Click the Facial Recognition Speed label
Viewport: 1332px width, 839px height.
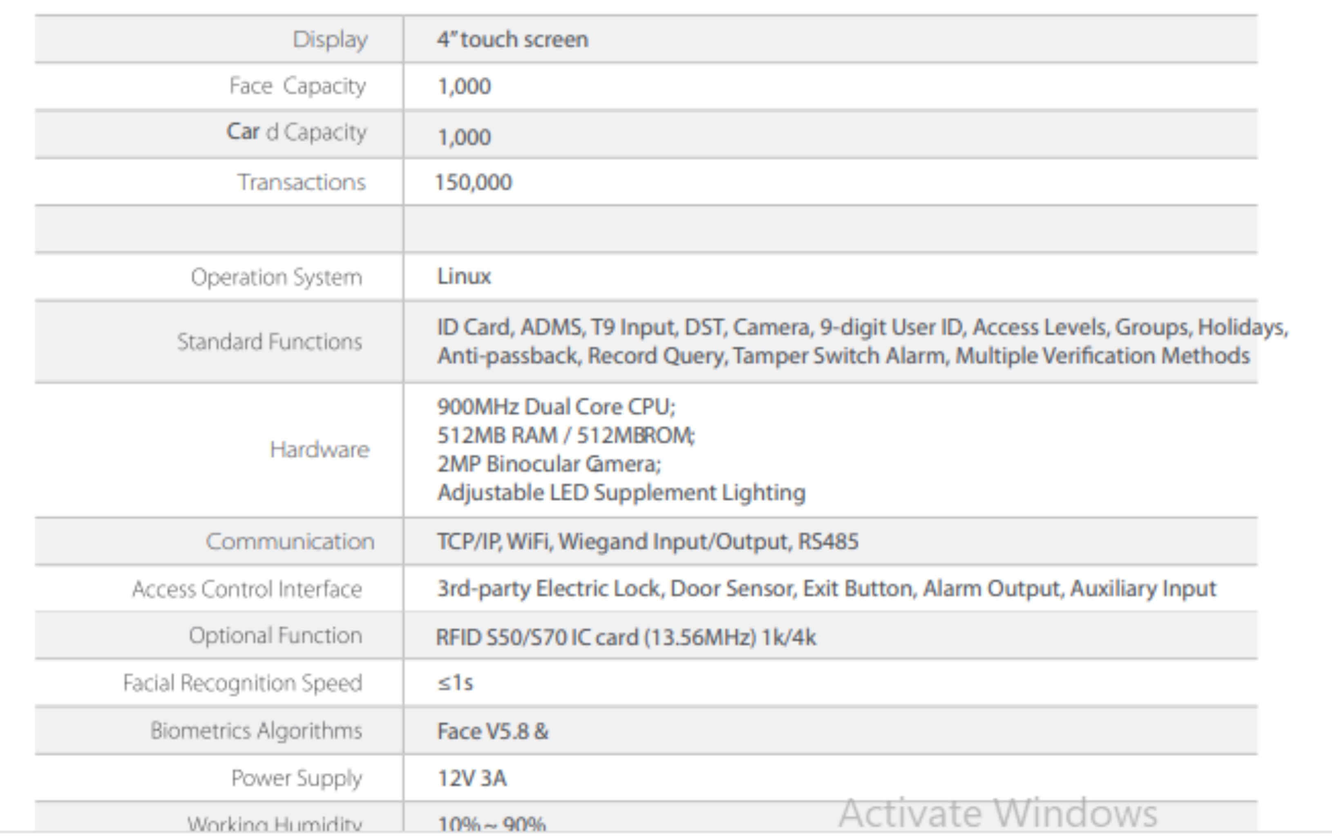pos(242,683)
